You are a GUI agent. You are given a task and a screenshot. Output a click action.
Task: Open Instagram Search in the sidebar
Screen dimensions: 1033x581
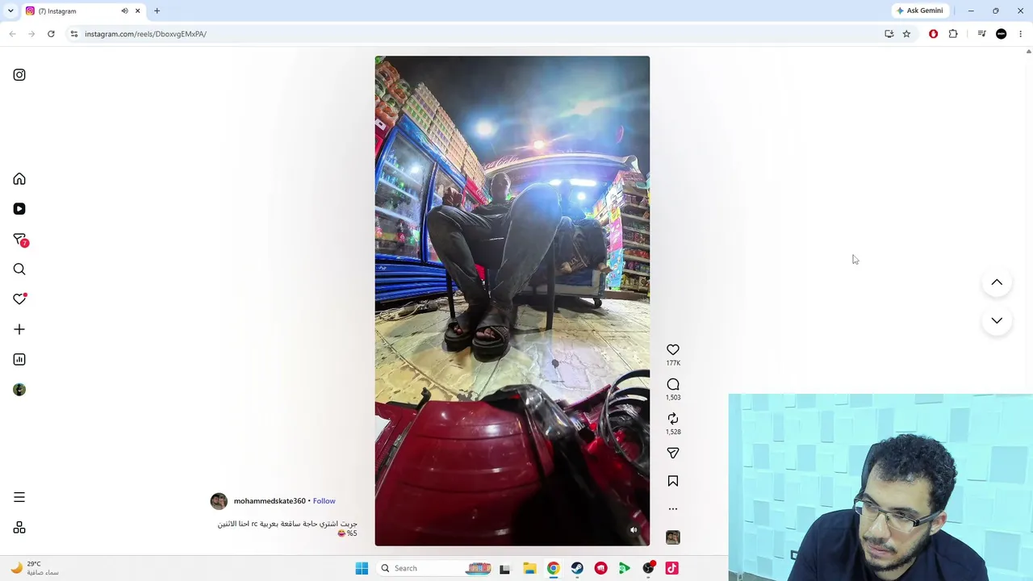[x=19, y=270]
